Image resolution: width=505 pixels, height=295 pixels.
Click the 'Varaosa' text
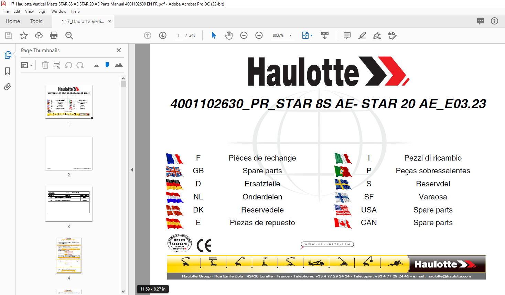pyautogui.click(x=433, y=197)
